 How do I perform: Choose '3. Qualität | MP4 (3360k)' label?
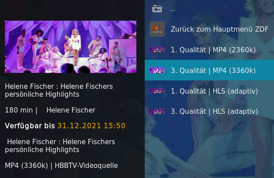click(213, 71)
